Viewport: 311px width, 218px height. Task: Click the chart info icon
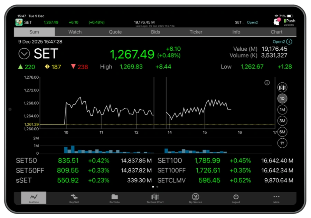(267, 83)
